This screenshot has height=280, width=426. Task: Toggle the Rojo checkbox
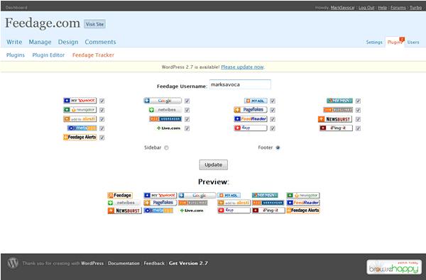[x=273, y=128]
